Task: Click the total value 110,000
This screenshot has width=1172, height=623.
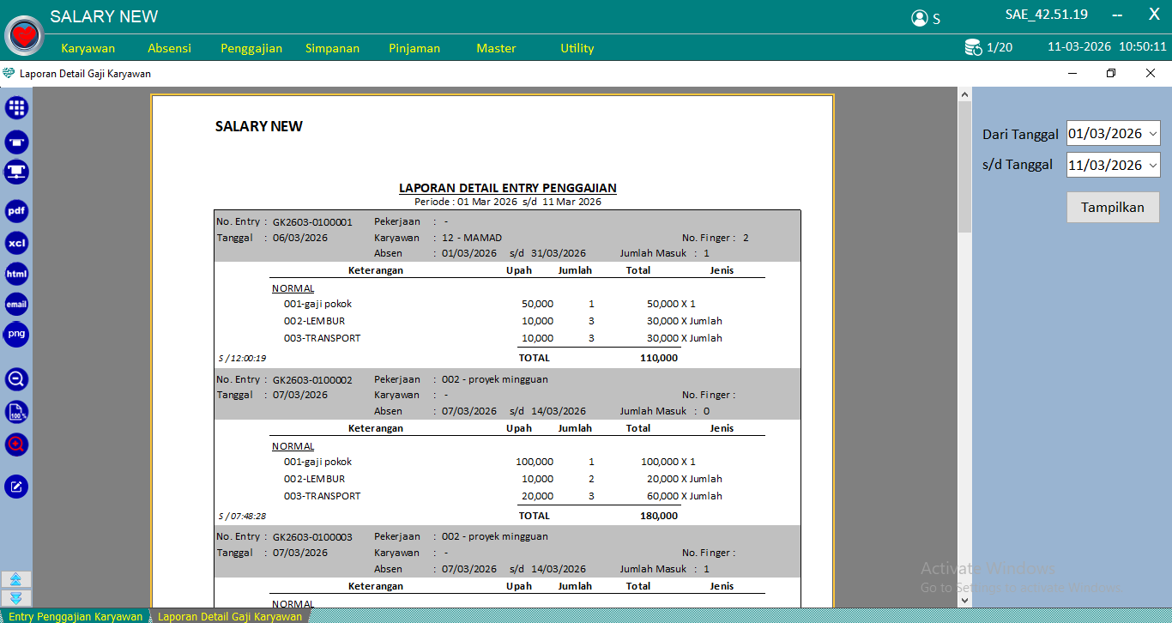Action: click(659, 358)
